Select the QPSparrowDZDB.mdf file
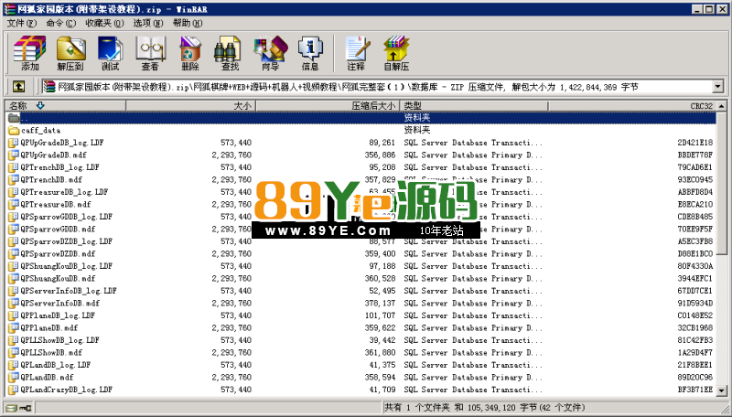This screenshot has height=417, width=732. coord(58,253)
